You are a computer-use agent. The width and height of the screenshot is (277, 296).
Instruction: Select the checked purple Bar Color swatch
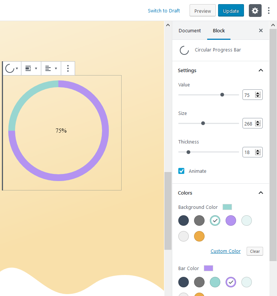(230, 282)
